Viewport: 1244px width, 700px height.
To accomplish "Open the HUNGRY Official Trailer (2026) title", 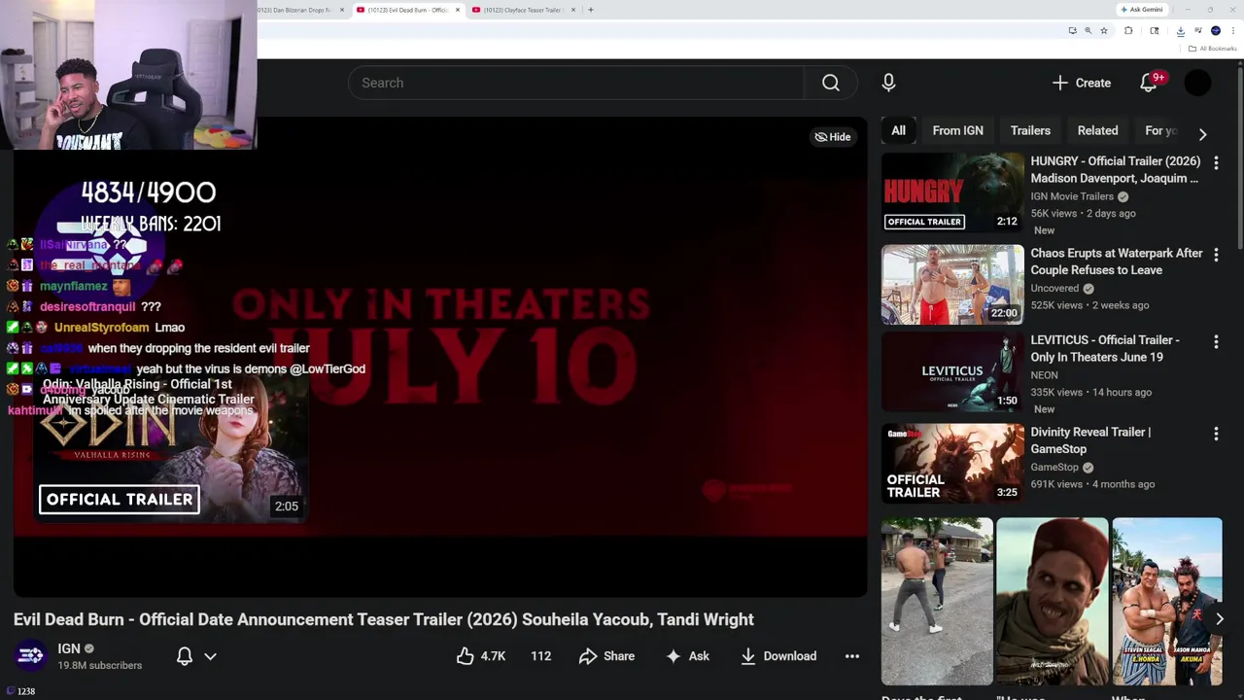I will point(1115,169).
